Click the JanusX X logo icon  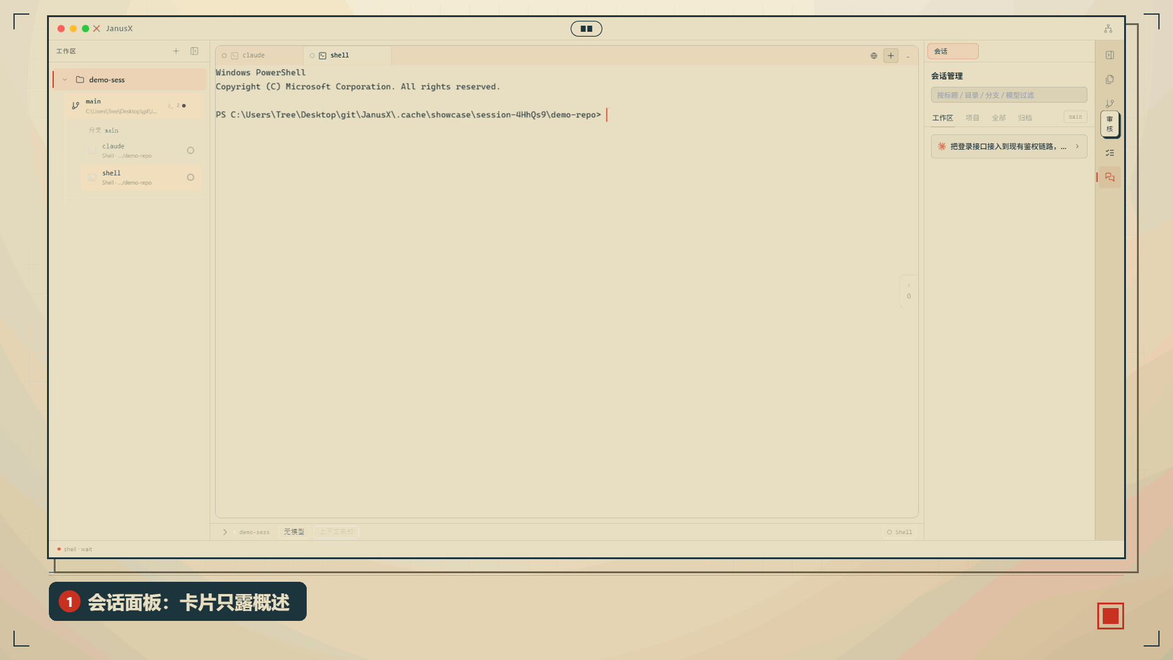(97, 29)
